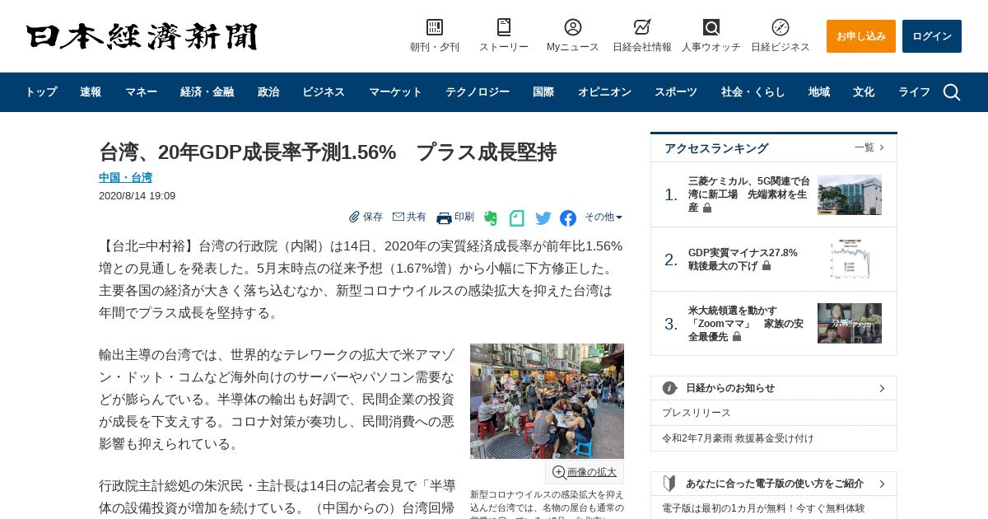Open the 日経会社情報 chart icon
This screenshot has height=519, width=988.
(642, 27)
